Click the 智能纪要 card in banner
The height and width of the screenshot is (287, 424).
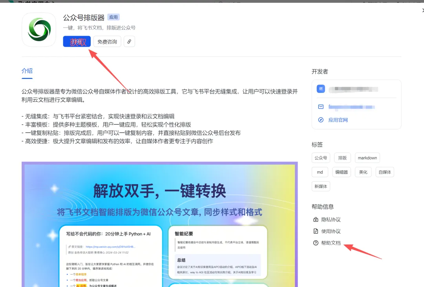tap(217, 252)
